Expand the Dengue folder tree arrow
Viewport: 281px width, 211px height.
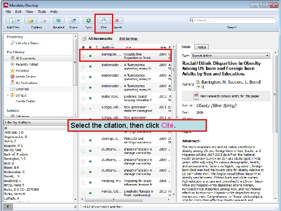point(8,95)
